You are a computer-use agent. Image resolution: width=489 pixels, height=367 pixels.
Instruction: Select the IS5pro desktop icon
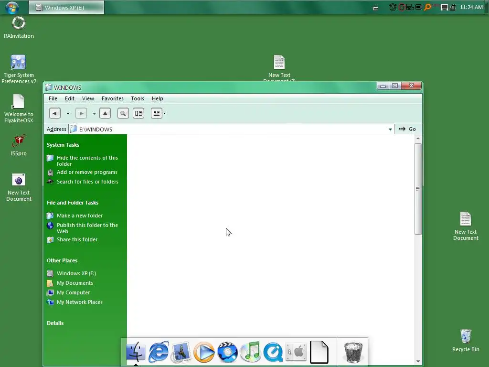point(19,145)
